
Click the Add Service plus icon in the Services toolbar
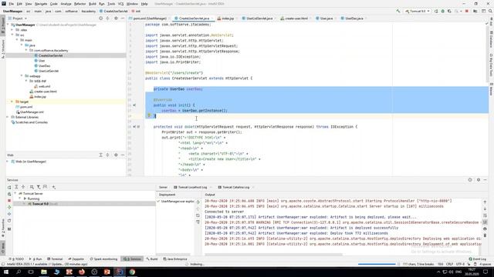(53, 187)
